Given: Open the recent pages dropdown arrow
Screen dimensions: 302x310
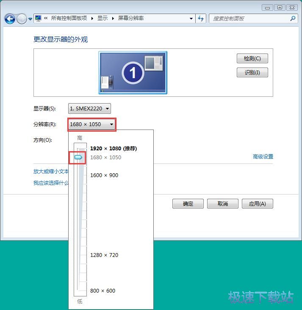Looking at the screenshot, I should 30,19.
